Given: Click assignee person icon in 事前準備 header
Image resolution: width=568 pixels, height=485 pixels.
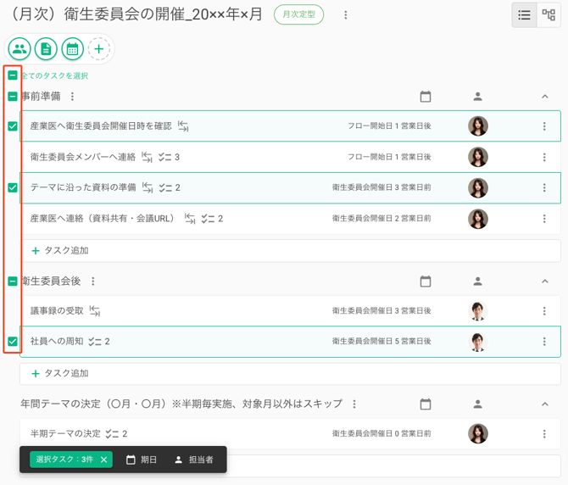Looking at the screenshot, I should coord(478,97).
